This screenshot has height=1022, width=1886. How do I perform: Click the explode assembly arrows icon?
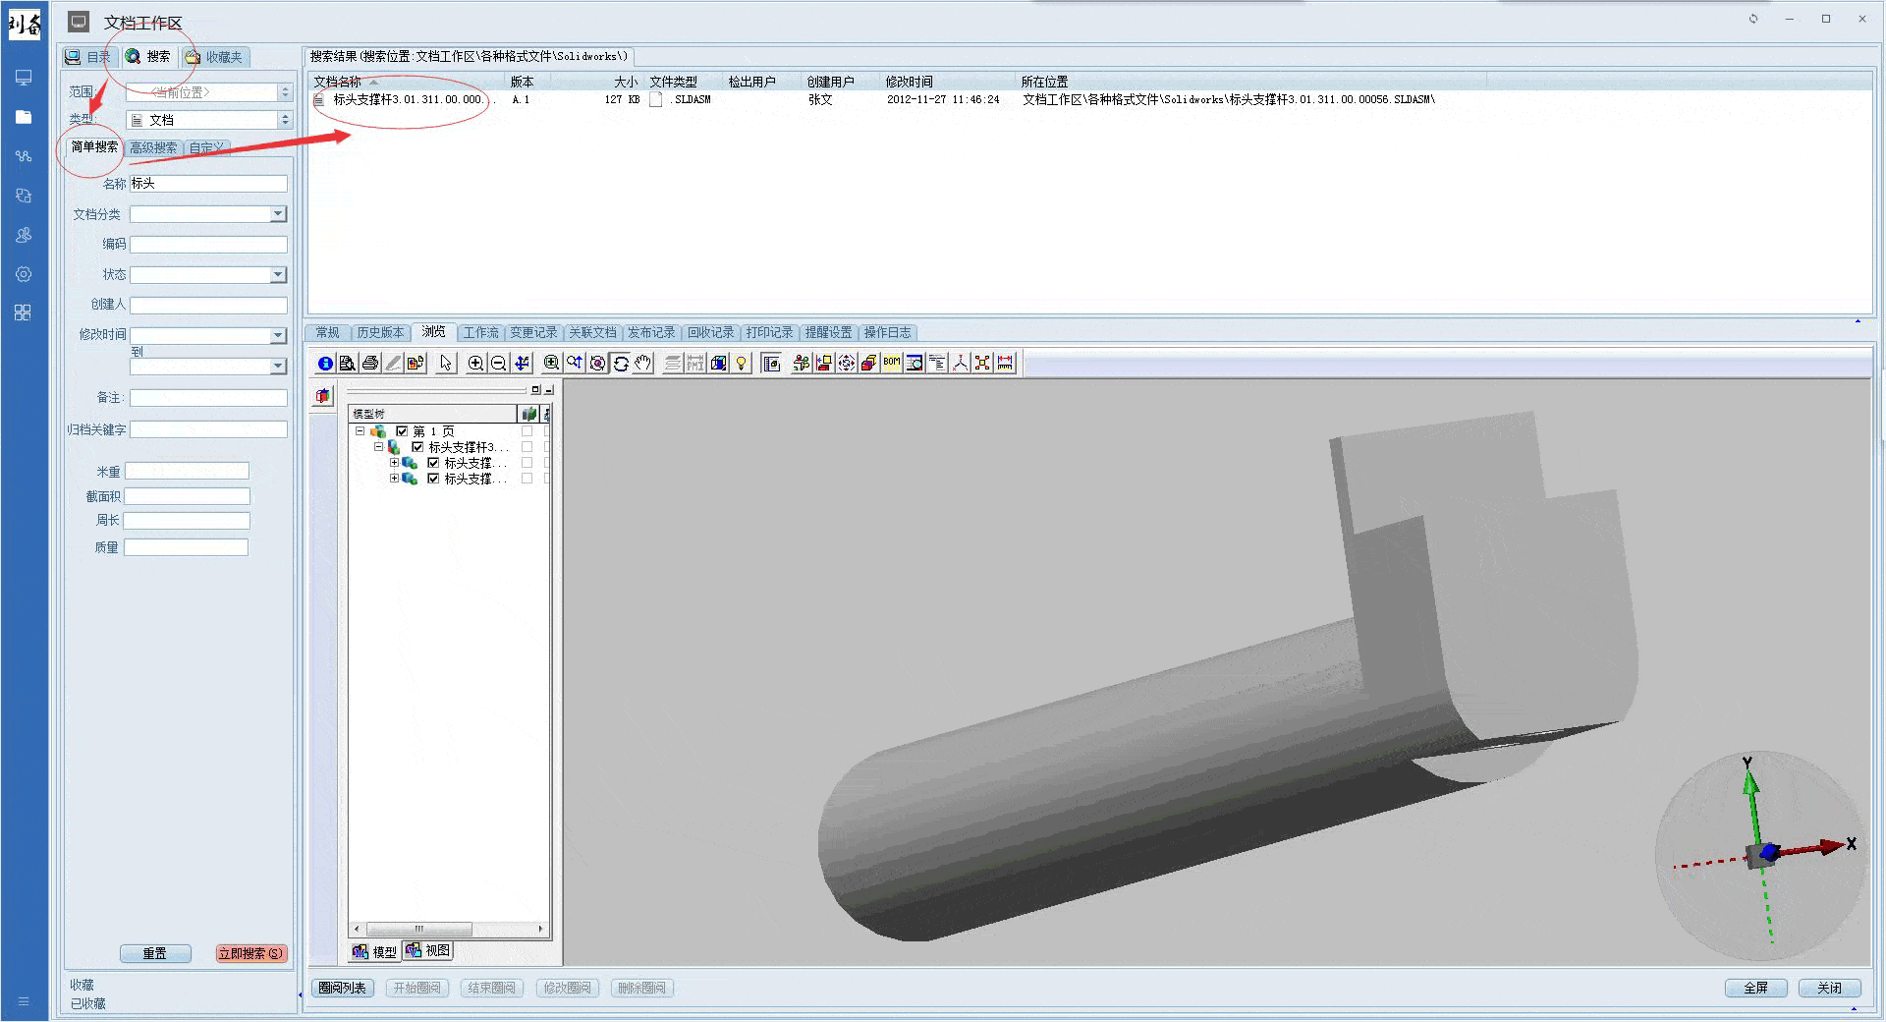(846, 363)
